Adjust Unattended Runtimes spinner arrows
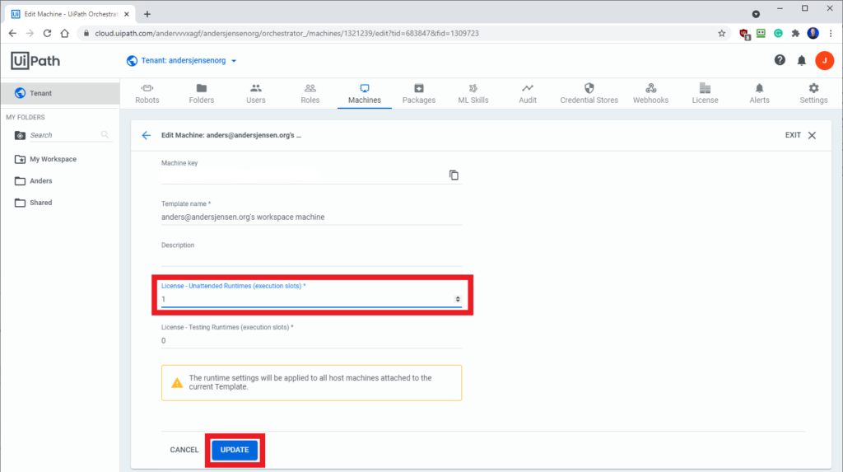Screen dimensions: 843x472 [458, 299]
